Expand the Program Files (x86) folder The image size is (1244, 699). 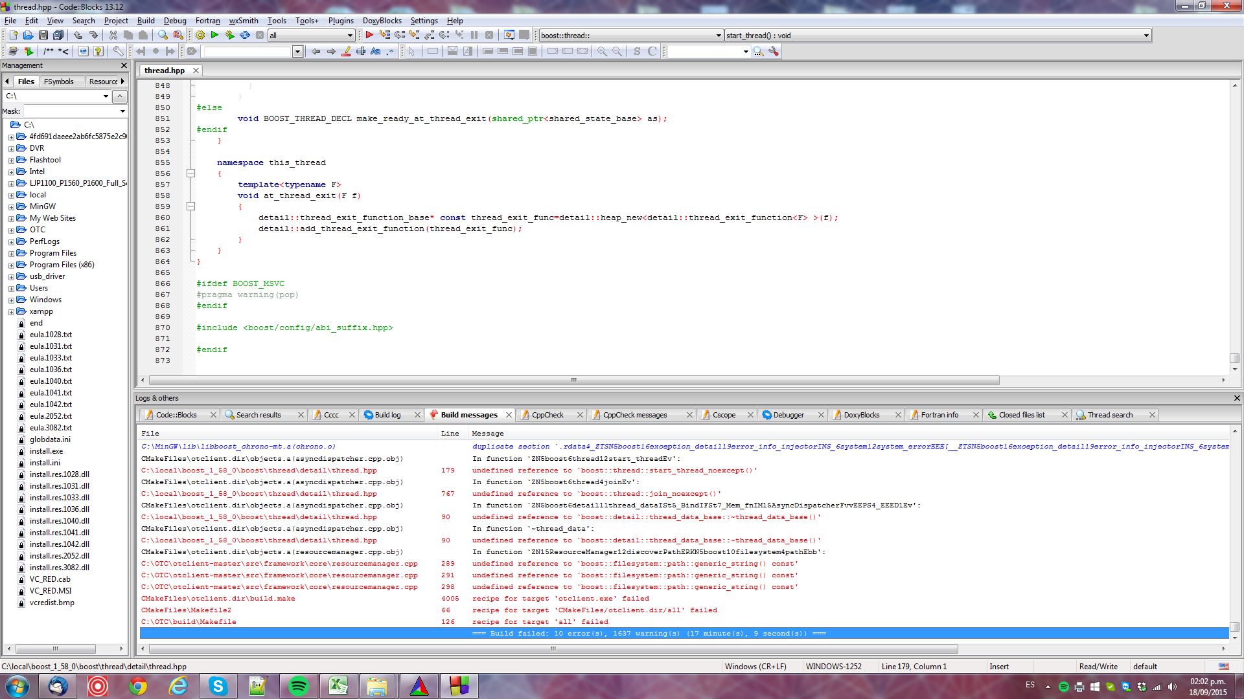(x=11, y=265)
